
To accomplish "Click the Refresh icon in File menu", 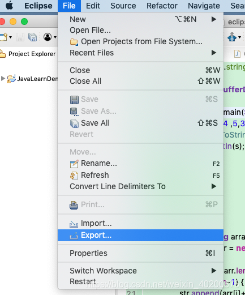I will click(74, 176).
